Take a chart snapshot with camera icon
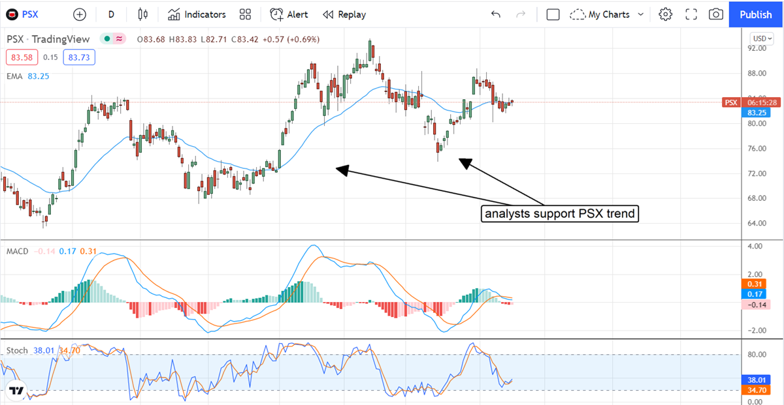Image resolution: width=784 pixels, height=405 pixels. [716, 14]
